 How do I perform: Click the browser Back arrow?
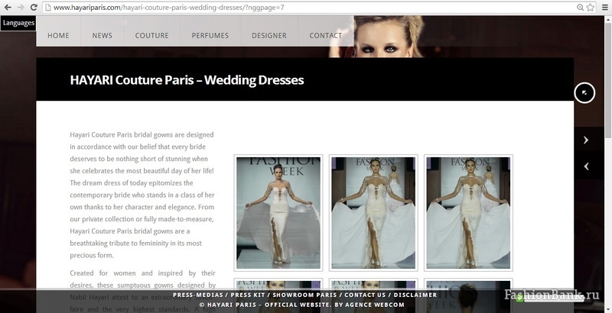[x=8, y=8]
